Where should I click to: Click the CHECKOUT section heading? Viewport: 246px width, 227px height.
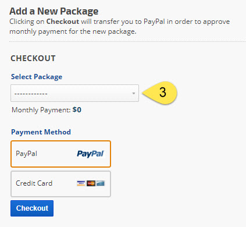(33, 58)
